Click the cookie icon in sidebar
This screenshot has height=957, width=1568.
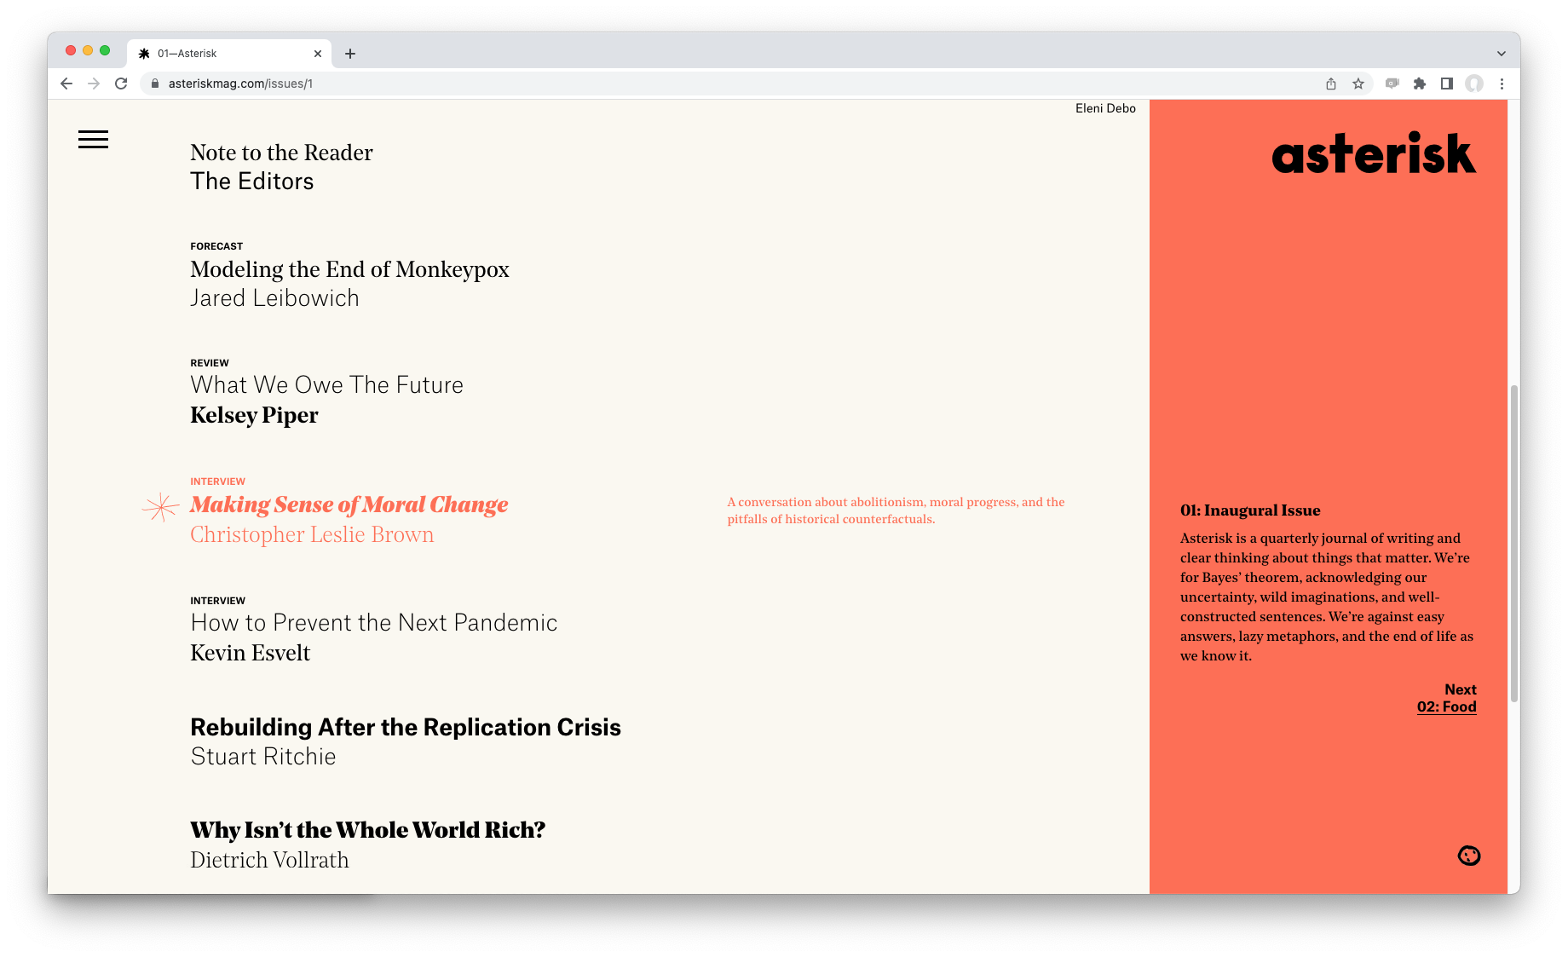tap(1469, 856)
